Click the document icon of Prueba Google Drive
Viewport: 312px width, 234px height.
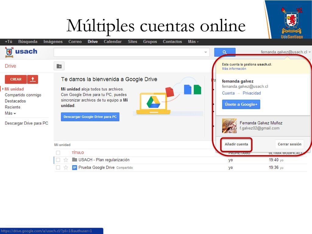point(75,168)
